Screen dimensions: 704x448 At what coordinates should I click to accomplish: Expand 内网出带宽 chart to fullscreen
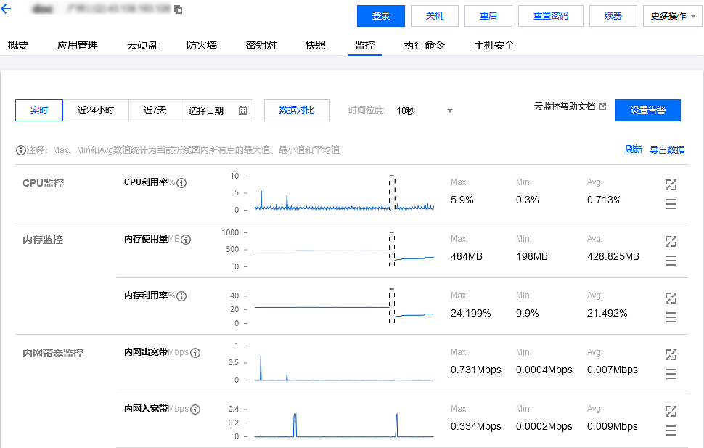[x=671, y=354]
